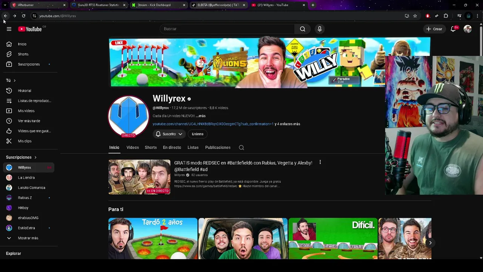483x272 pixels.
Task: Open the site information icon in address bar
Action: point(34,16)
